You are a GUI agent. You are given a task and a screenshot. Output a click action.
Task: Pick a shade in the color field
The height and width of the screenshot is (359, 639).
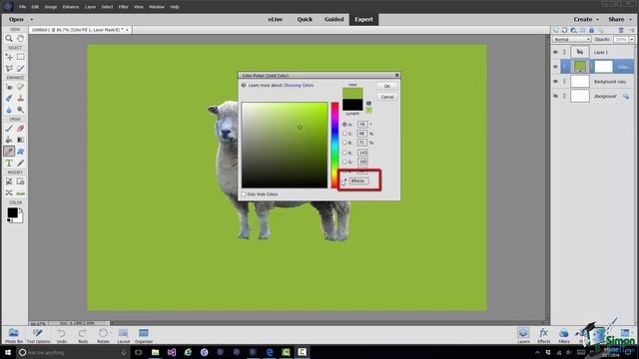tap(285, 146)
